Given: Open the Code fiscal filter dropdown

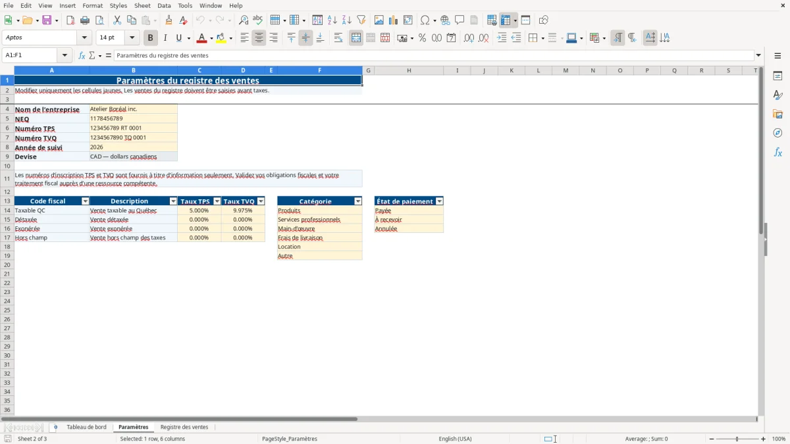Looking at the screenshot, I should coord(85,201).
